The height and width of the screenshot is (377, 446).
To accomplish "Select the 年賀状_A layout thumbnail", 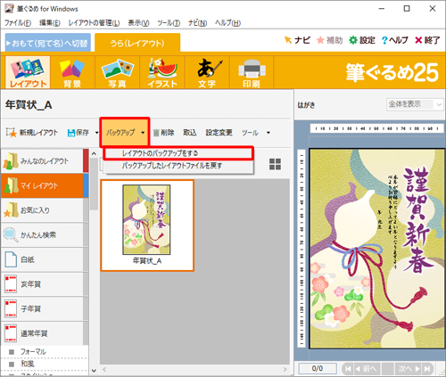I will 147,225.
